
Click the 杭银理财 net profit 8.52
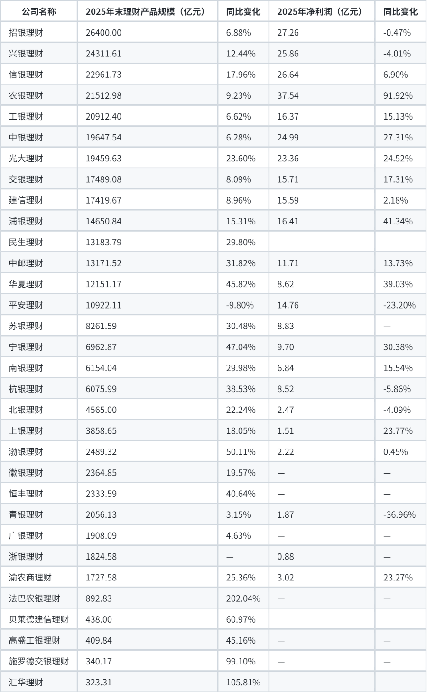[286, 389]
